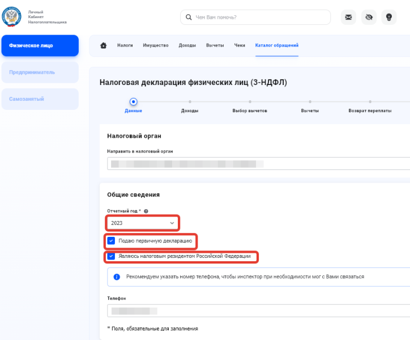
Task: Click the 'Налоговый орган' section heading
Action: pyautogui.click(x=134, y=136)
